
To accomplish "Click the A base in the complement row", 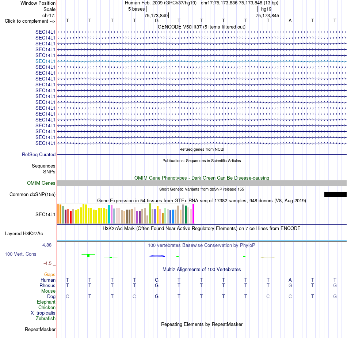I will (290, 21).
